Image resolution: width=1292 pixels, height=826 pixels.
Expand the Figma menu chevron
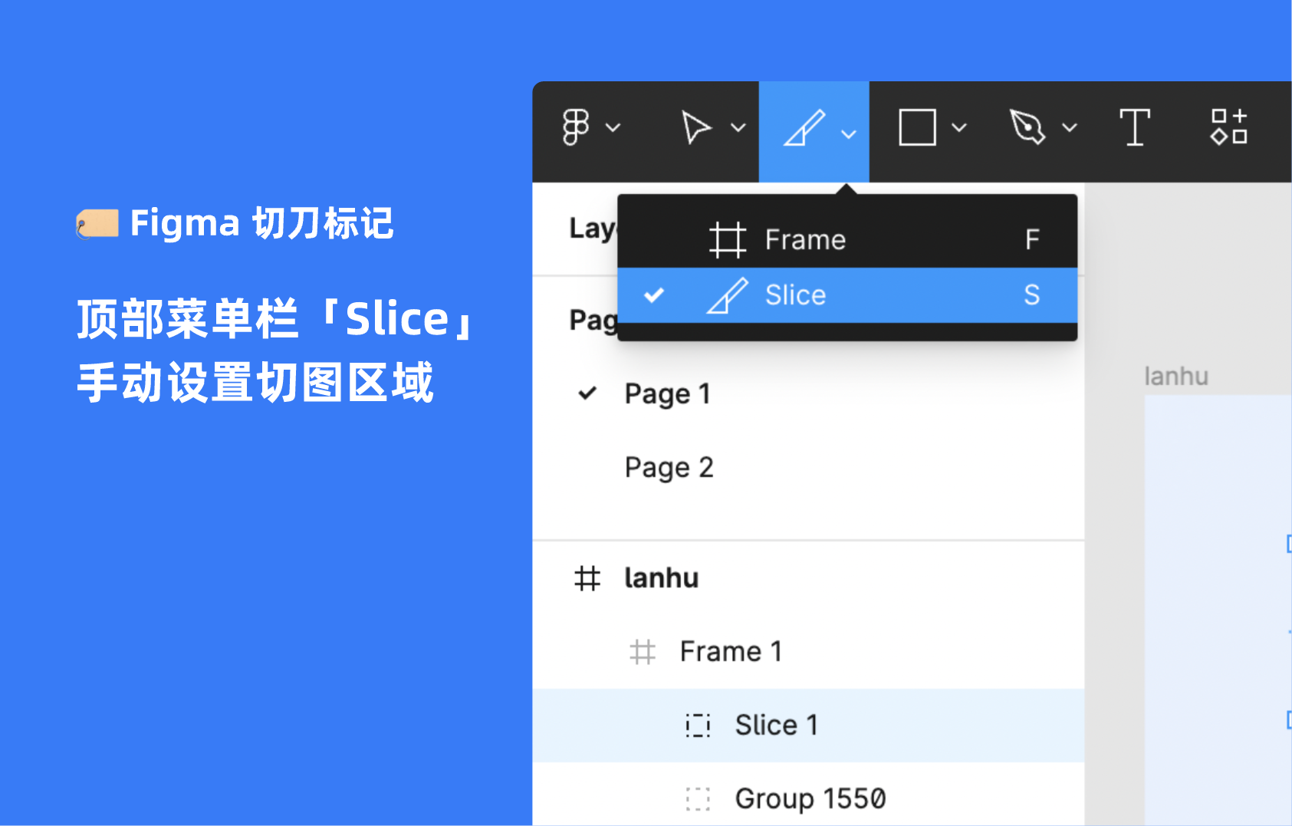[x=613, y=128]
